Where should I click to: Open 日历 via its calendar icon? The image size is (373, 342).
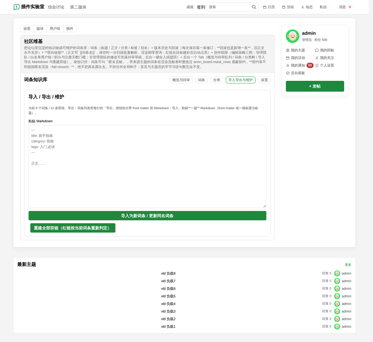265,7
